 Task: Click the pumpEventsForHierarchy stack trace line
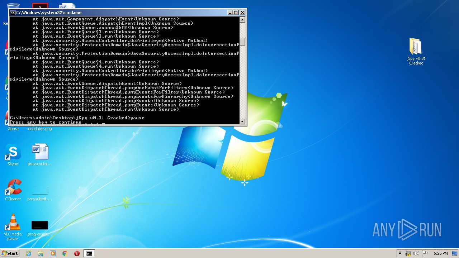pos(133,96)
